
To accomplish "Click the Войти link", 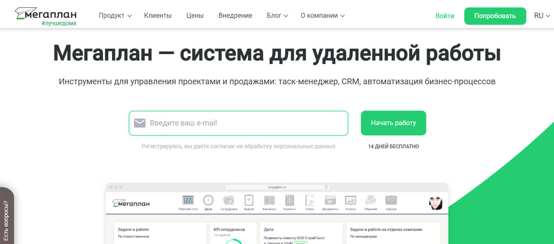I will (444, 15).
